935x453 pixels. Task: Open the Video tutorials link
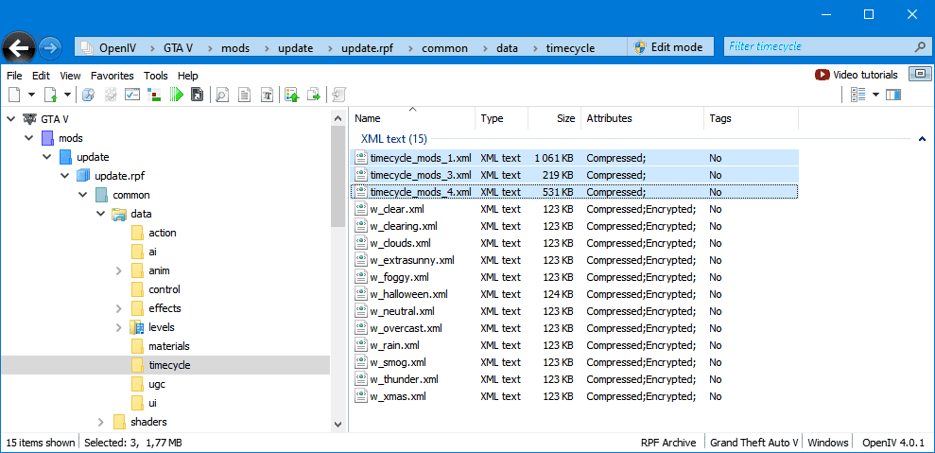[x=857, y=75]
